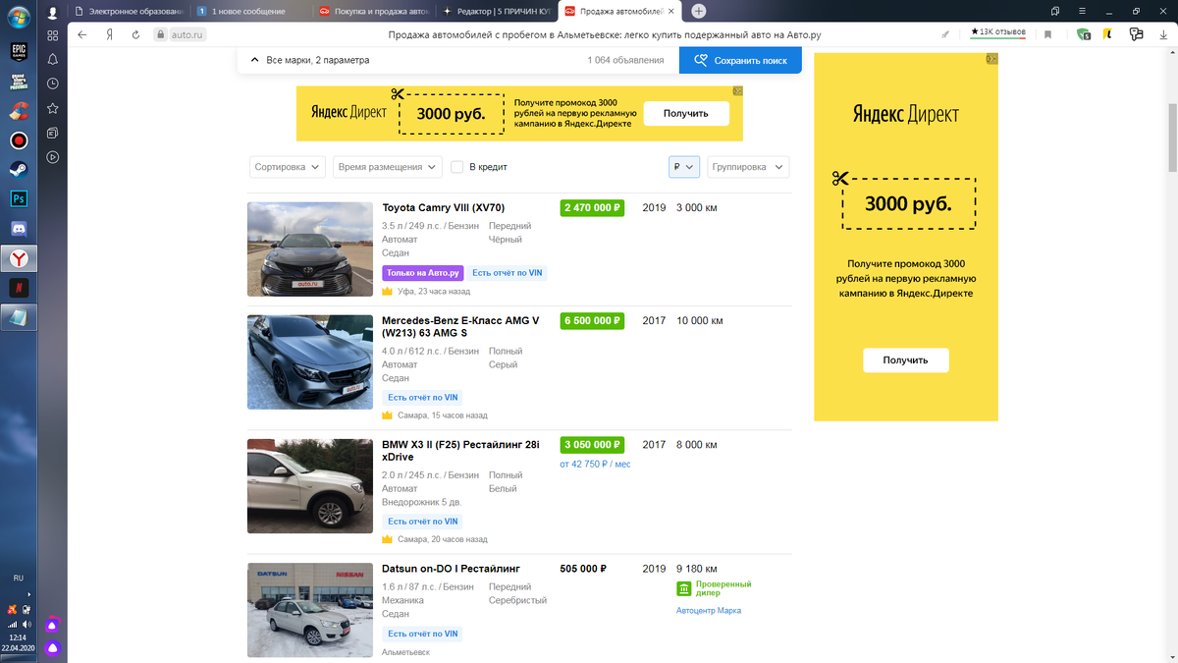The image size is (1178, 663).
Task: Open the protection shield extension icon
Action: [x=1084, y=34]
